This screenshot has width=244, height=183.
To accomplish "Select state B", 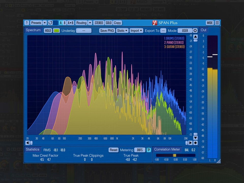I will point(65,23).
